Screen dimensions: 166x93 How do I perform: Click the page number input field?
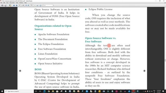pyautogui.click(x=20, y=5)
